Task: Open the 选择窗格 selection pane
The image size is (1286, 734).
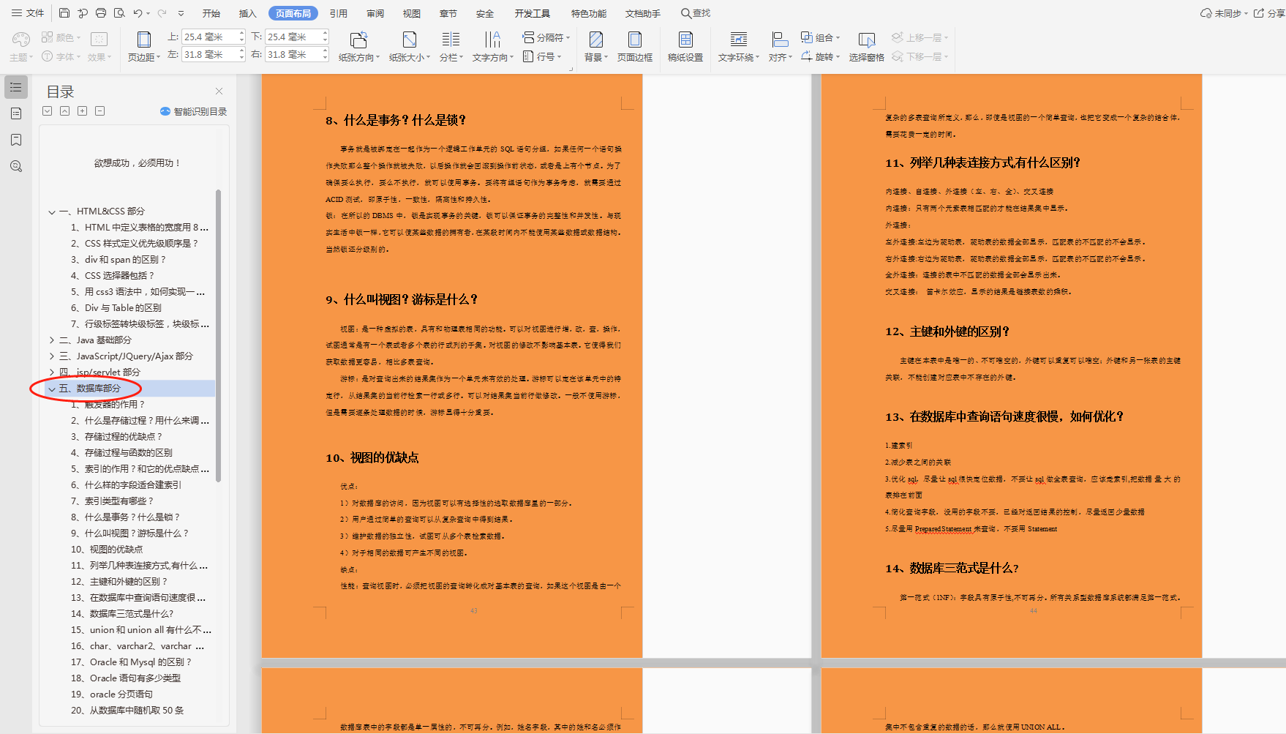Action: pos(867,47)
